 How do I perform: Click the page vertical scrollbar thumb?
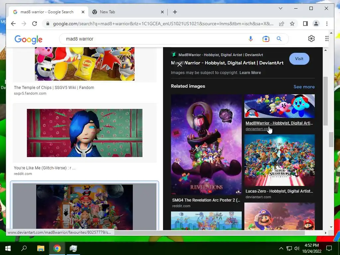click(331, 140)
